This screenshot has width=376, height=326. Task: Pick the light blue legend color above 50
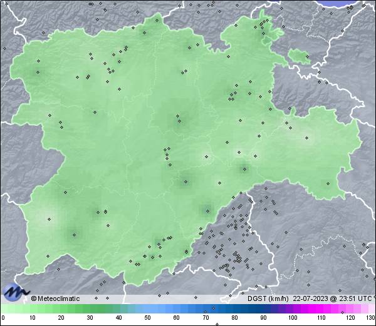(x=147, y=308)
